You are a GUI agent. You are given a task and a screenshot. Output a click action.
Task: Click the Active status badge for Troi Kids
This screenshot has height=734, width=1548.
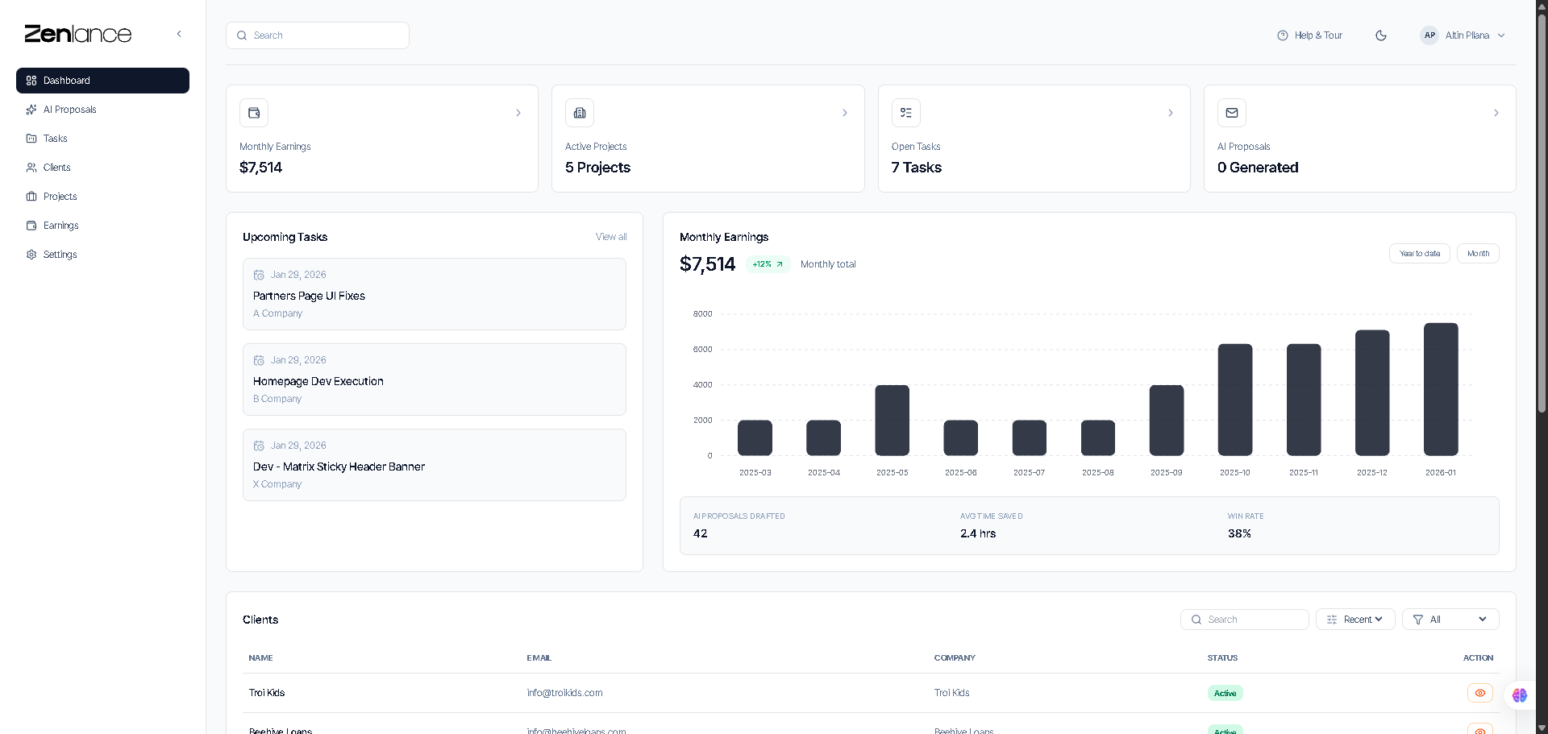(1225, 693)
